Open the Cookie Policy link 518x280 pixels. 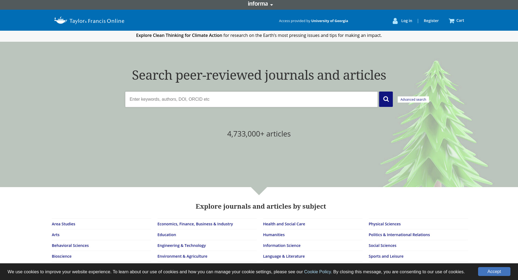click(317, 272)
